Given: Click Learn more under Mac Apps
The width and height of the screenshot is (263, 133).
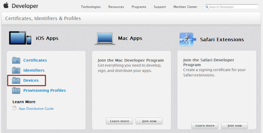Looking at the screenshot, I should tap(119, 121).
